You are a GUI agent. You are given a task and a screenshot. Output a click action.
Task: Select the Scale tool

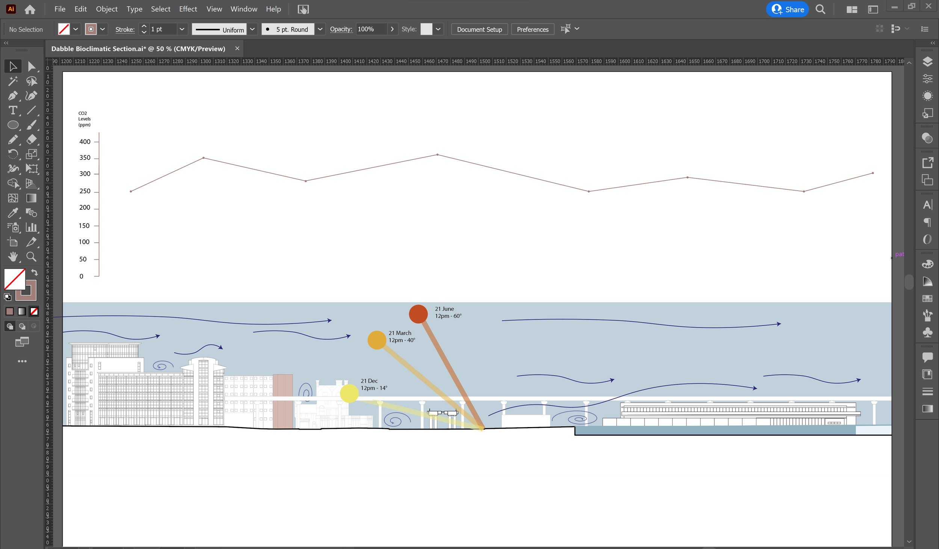(32, 154)
